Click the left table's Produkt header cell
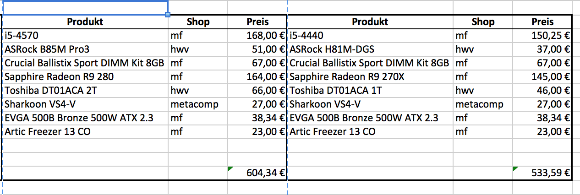The image size is (580, 195). (85, 22)
